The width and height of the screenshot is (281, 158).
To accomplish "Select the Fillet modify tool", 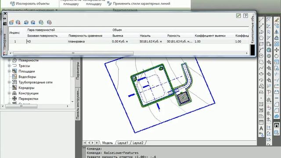I will (277, 110).
